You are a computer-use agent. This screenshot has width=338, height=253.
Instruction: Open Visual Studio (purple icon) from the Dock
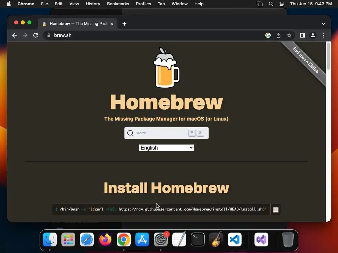click(x=261, y=239)
